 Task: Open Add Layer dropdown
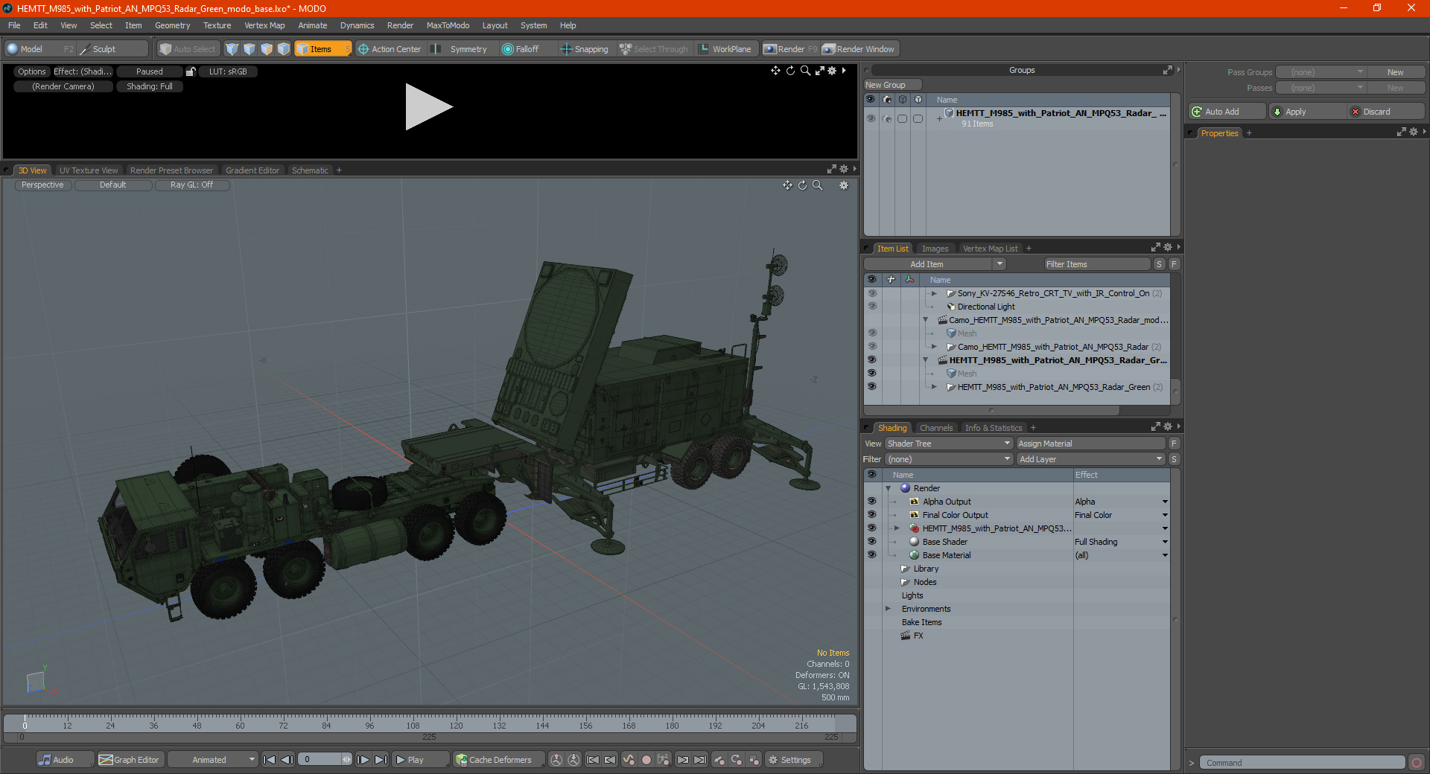1091,459
